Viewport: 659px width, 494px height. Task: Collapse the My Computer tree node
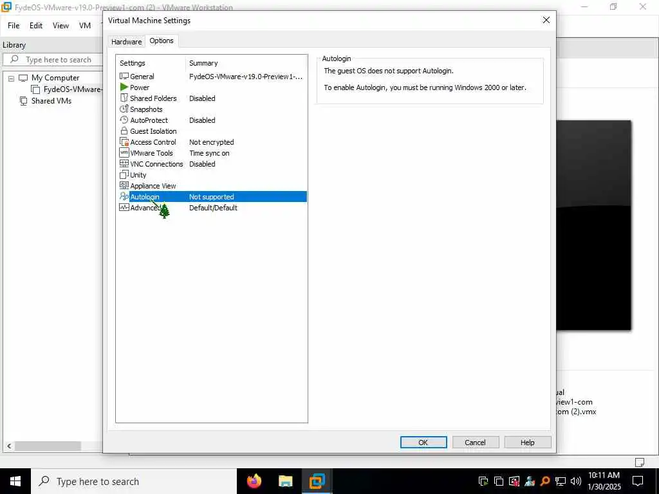click(12, 78)
